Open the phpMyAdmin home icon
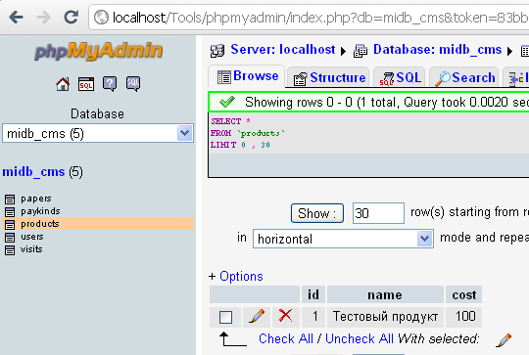Image resolution: width=529 pixels, height=355 pixels. (x=63, y=84)
